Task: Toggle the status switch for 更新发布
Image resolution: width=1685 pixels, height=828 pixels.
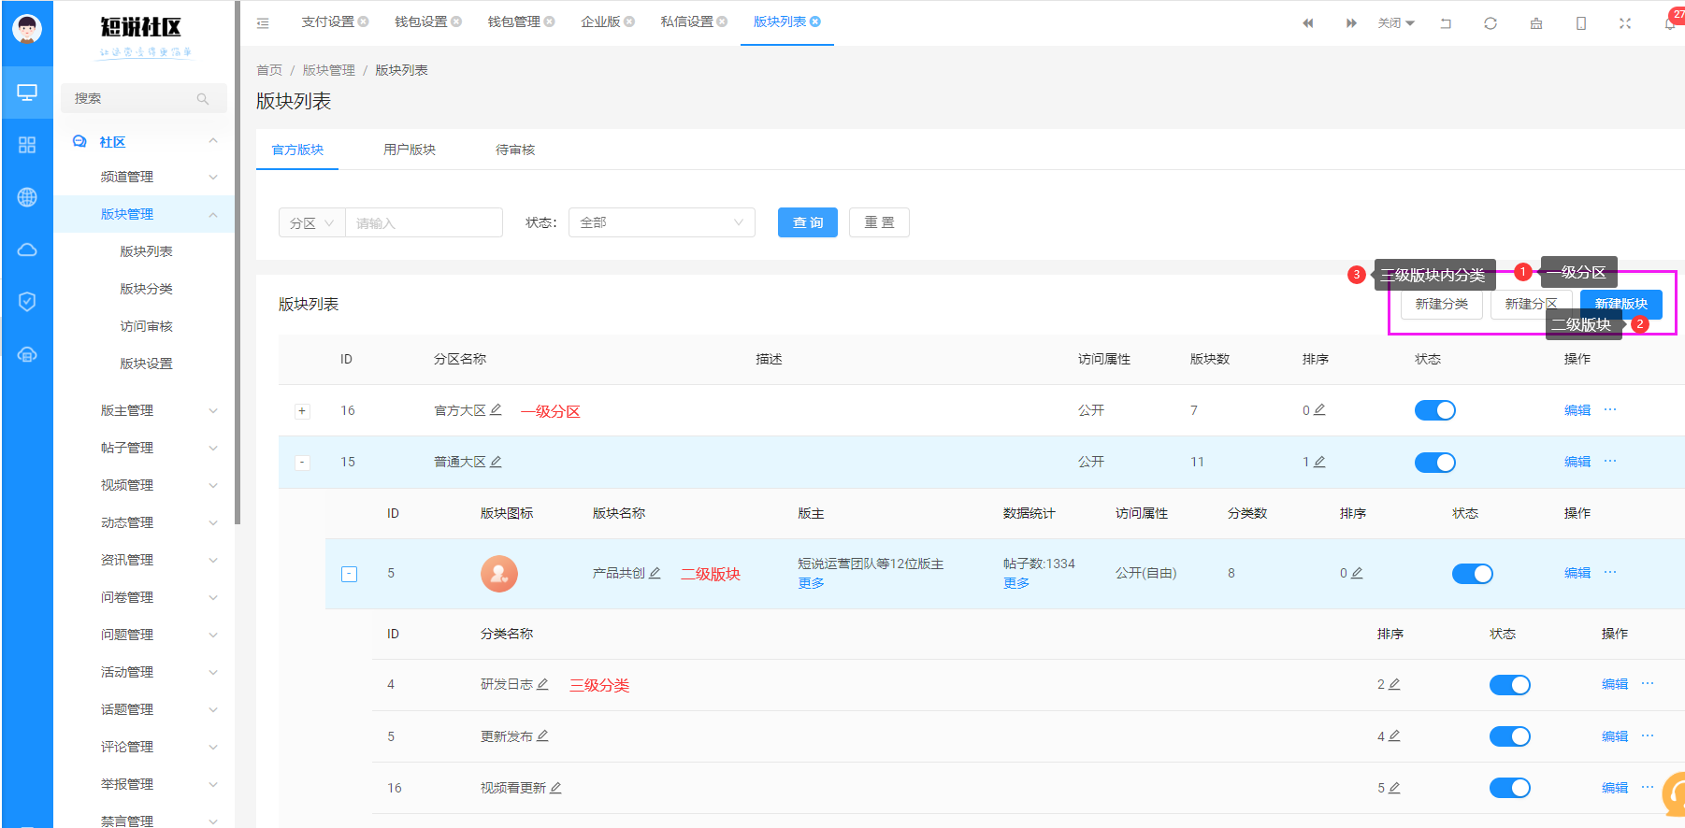Action: click(x=1510, y=736)
